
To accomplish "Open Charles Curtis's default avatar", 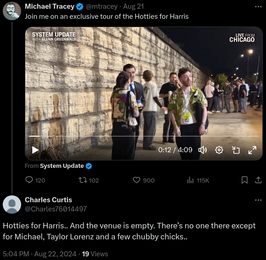I will coord(12,205).
